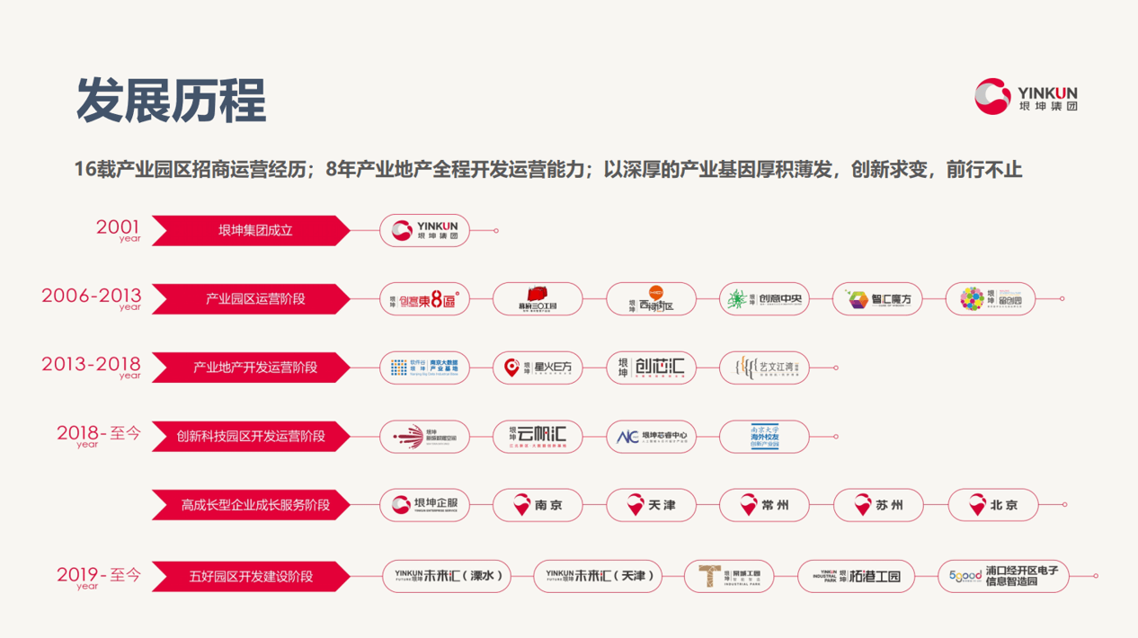Select the 垠坤芯睿中心 logo
Viewport: 1138px width, 638px height.
[x=651, y=437]
